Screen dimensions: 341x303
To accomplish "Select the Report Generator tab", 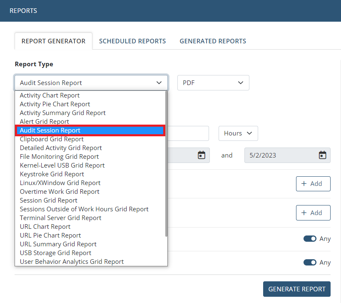I will coord(53,41).
